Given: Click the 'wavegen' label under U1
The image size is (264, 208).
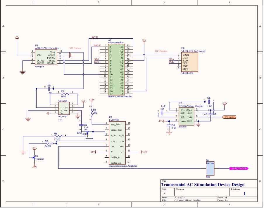Looking at the screenshot, I should [x=39, y=66].
